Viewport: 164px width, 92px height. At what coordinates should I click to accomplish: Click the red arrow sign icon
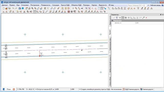(x=69, y=12)
